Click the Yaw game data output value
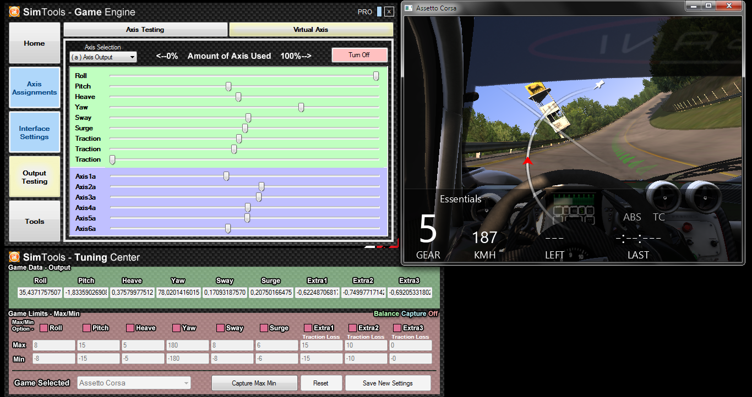The image size is (752, 397). pyautogui.click(x=178, y=293)
